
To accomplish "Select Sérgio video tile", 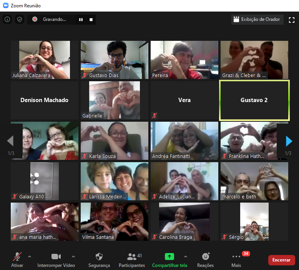I will [x=254, y=221].
